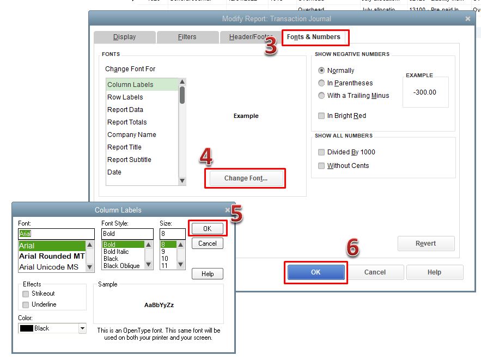The image size is (481, 362).
Task: Open the Color dropdown in Column Labels dialog
Action: click(x=83, y=328)
